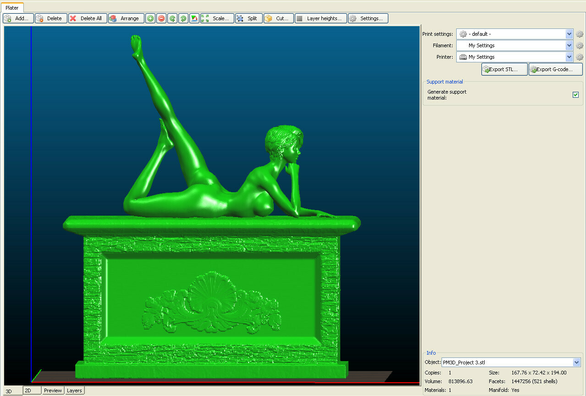586x396 pixels.
Task: Click the flip/mirror object toolbar icon
Action: tap(194, 18)
